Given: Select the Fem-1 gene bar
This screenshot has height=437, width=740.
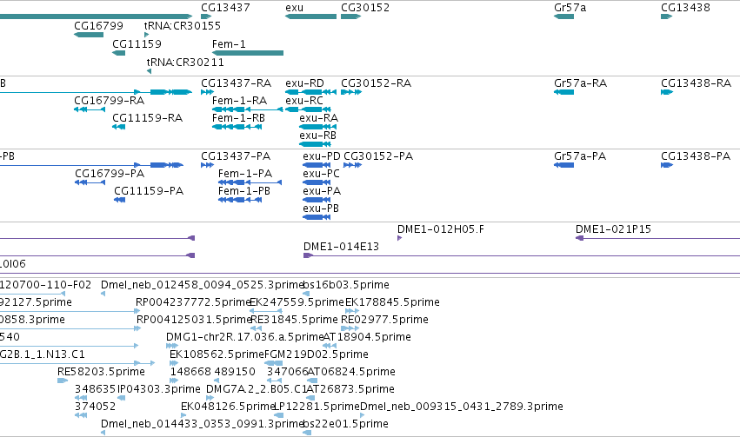Looking at the screenshot, I should pos(248,53).
